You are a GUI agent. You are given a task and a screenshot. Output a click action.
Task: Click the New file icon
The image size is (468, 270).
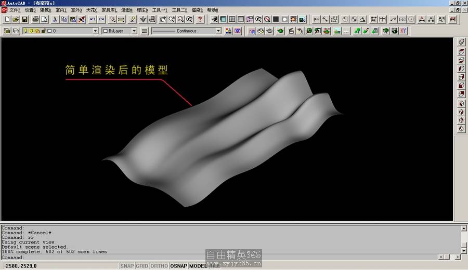click(x=7, y=19)
